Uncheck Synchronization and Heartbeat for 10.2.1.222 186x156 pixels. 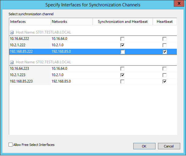(x=123, y=45)
